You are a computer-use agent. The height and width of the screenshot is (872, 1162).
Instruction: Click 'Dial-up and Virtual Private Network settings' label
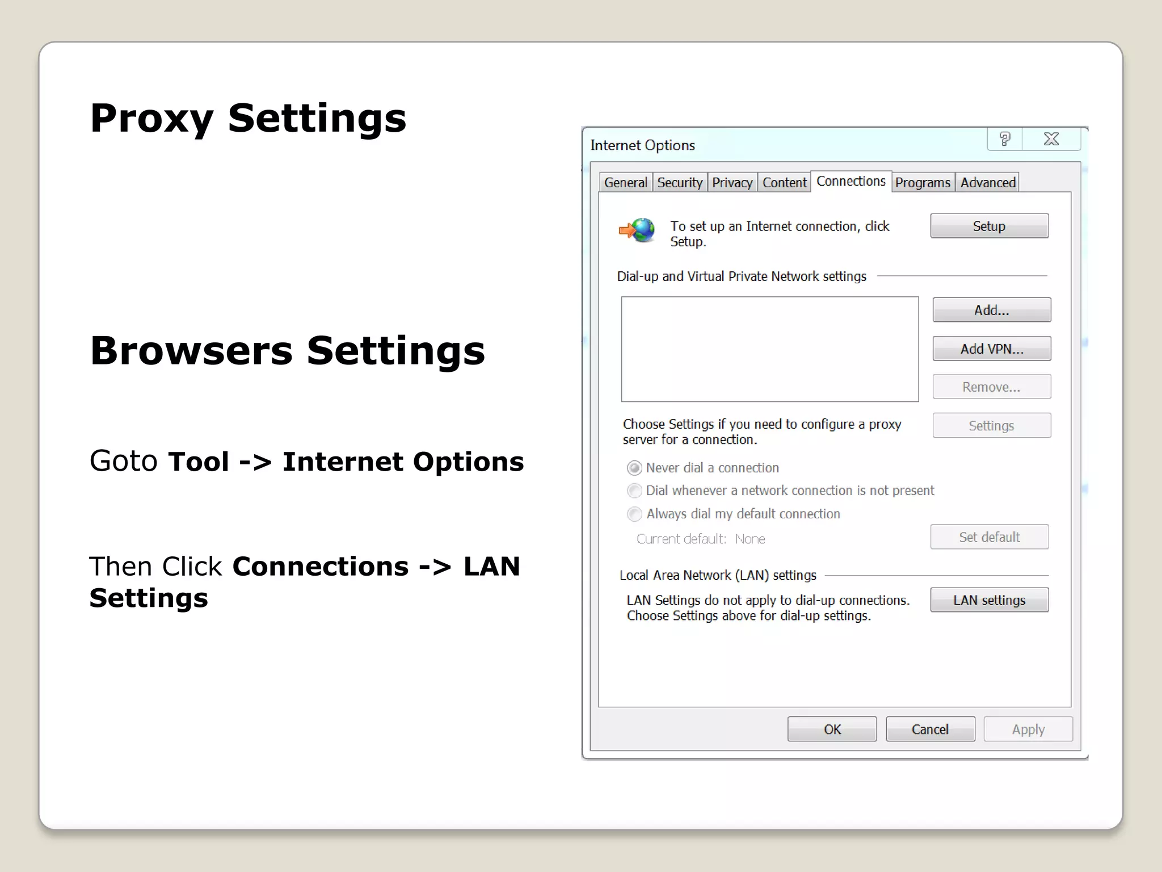(742, 276)
